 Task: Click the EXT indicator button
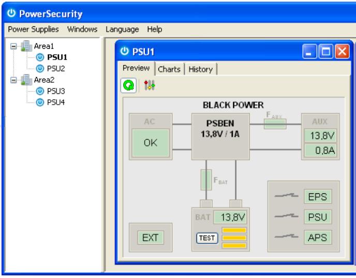click(x=151, y=238)
